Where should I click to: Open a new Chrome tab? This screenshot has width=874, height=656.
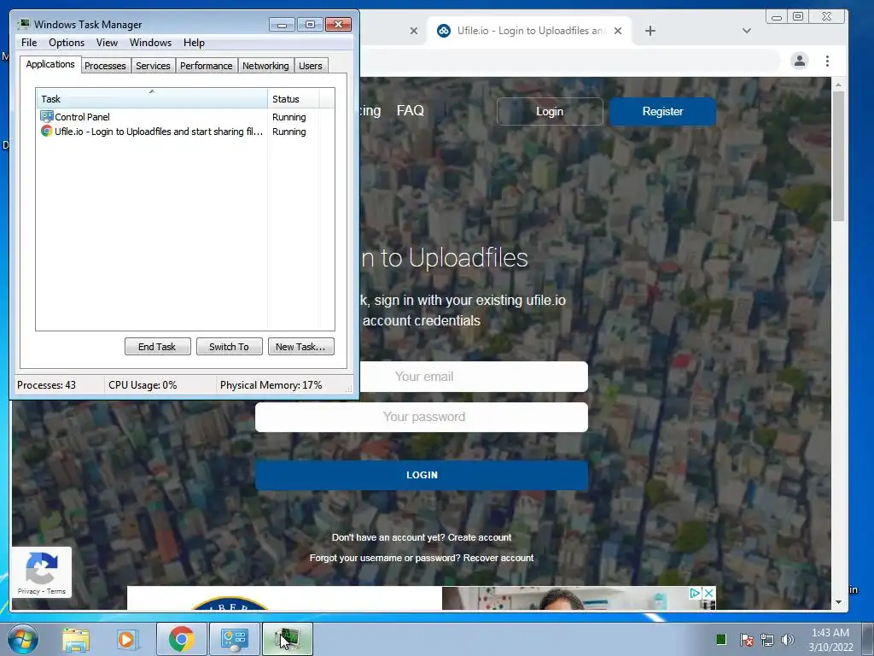[x=650, y=31]
